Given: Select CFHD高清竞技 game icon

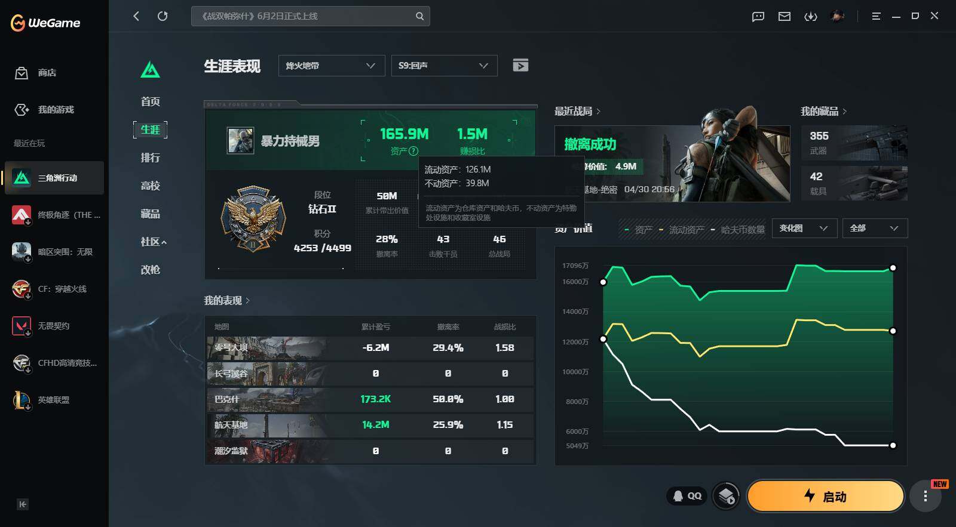Looking at the screenshot, I should tap(22, 363).
